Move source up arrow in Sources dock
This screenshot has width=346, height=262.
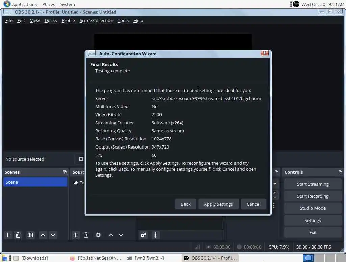tap(111, 235)
